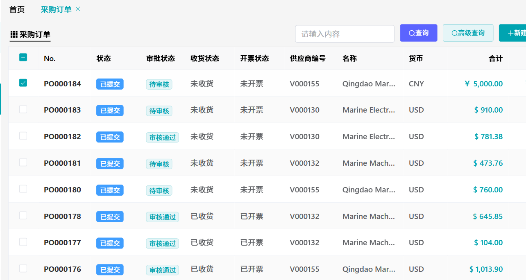Click the grid icon beside 采购订单 title
Screen dimensions: 526x280
[14, 34]
